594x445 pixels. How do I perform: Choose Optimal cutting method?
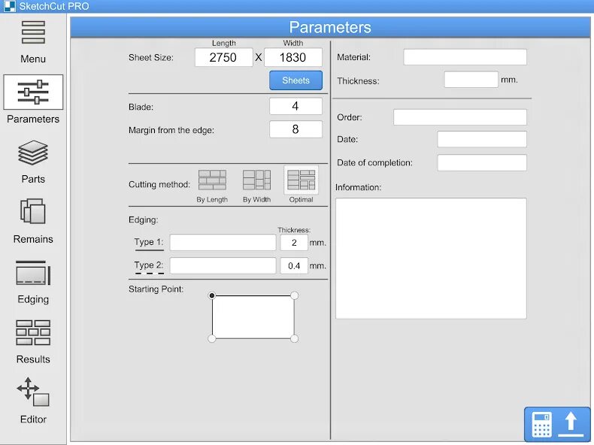[302, 180]
